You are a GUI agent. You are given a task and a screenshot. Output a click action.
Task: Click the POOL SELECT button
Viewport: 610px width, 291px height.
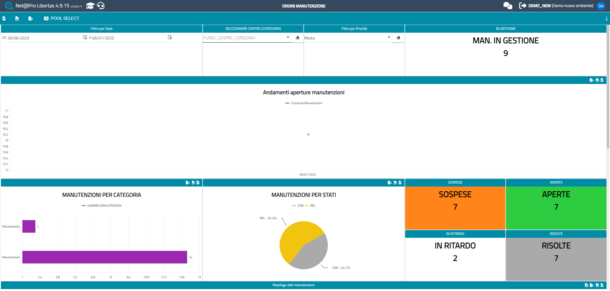pos(62,19)
